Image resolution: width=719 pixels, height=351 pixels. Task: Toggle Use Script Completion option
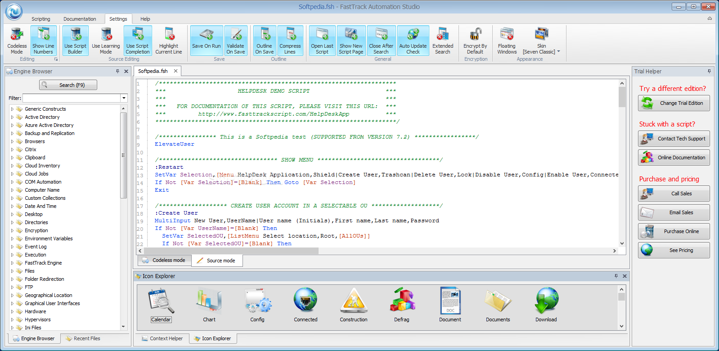tap(138, 40)
